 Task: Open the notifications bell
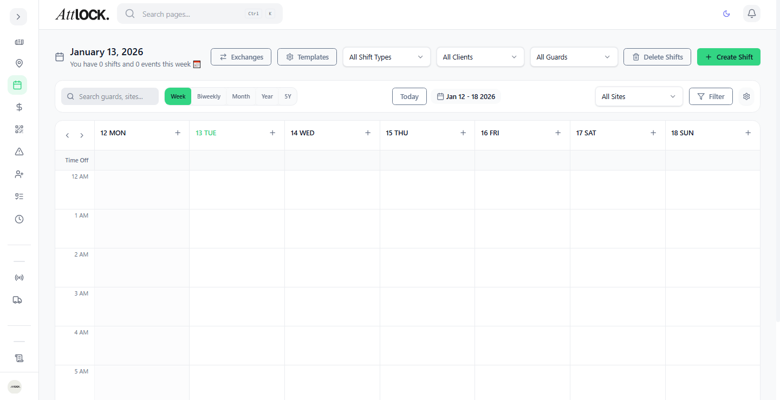[751, 14]
